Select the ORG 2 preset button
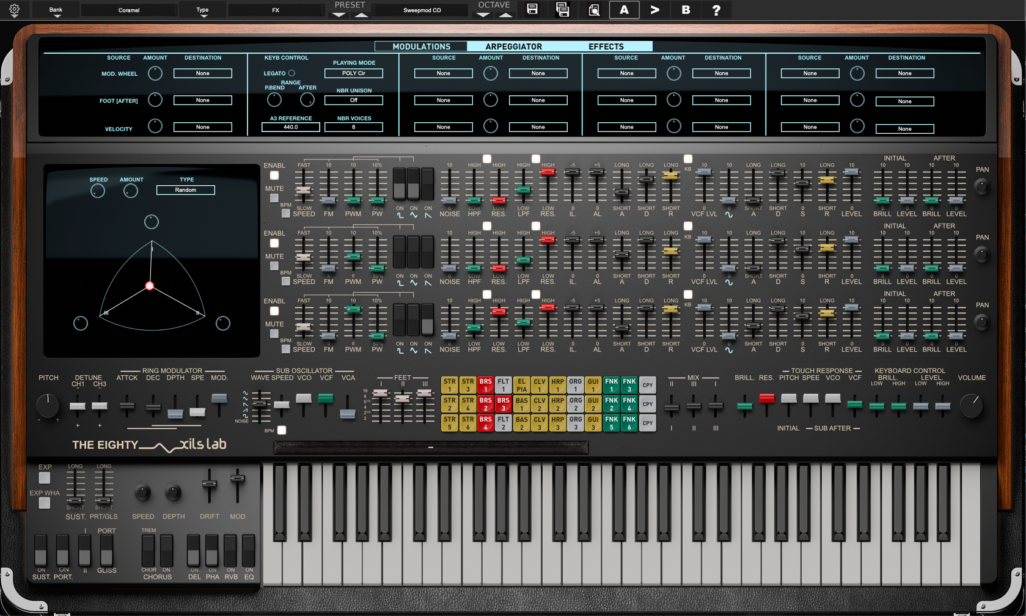 coord(575,404)
